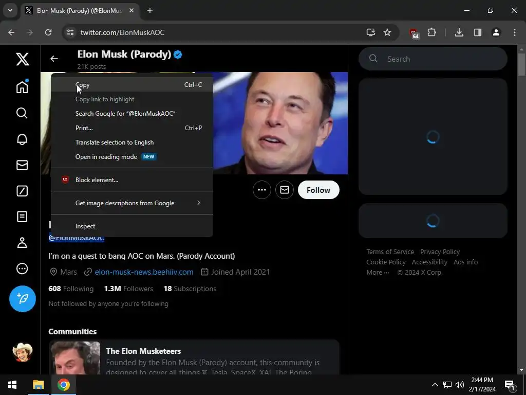Bookmark this page with star icon

[387, 32]
